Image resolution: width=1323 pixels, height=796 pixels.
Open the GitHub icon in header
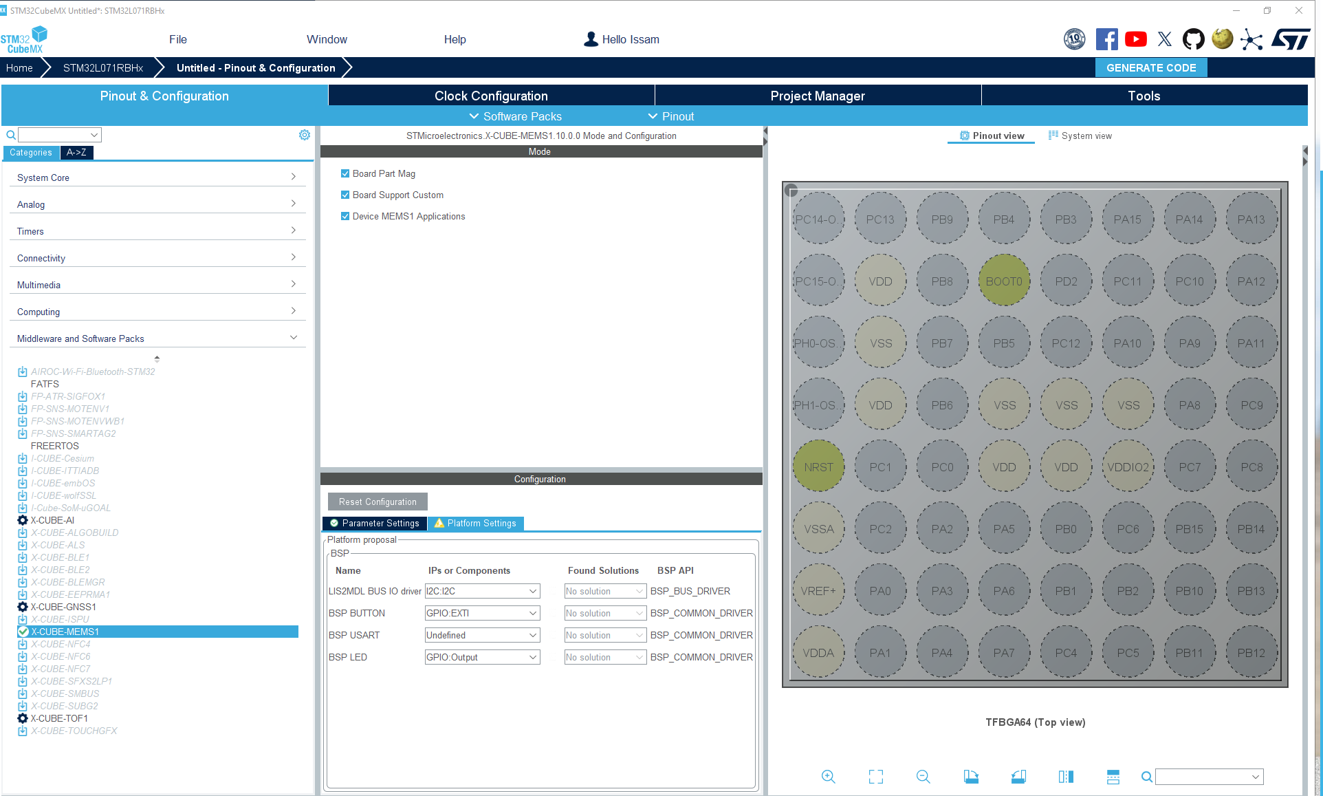[1194, 39]
